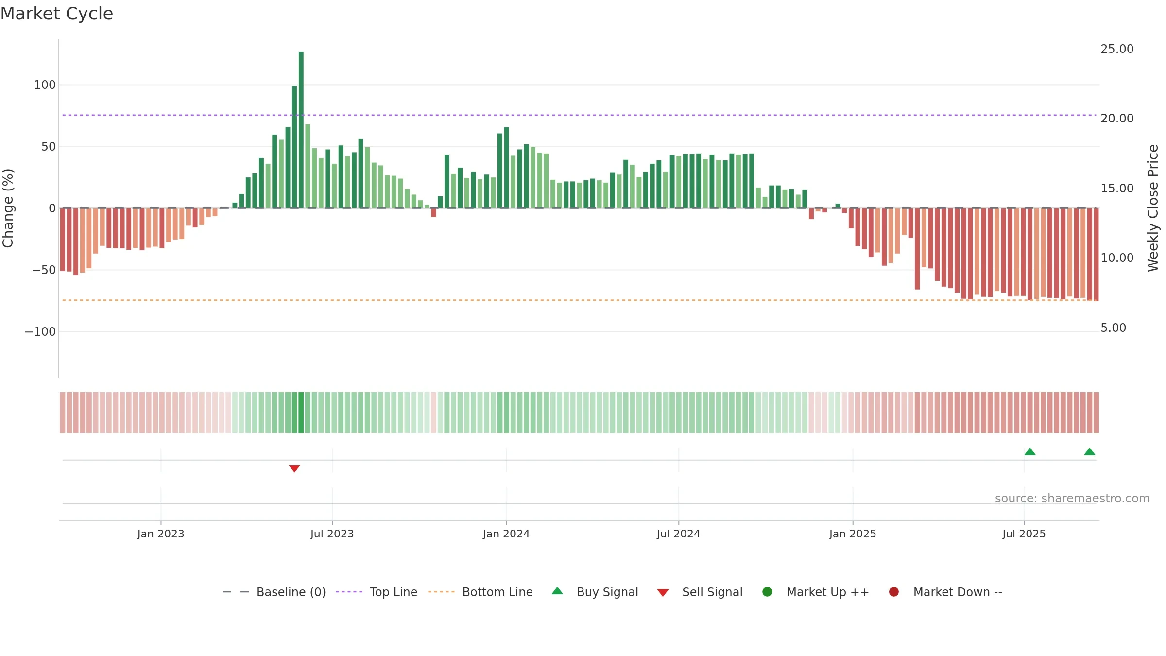Click the Market Cycle chart title
Screen dimensions: 1166x656
click(57, 14)
